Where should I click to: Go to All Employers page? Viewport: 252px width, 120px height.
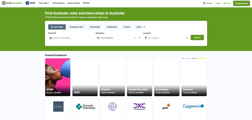tap(58, 3)
